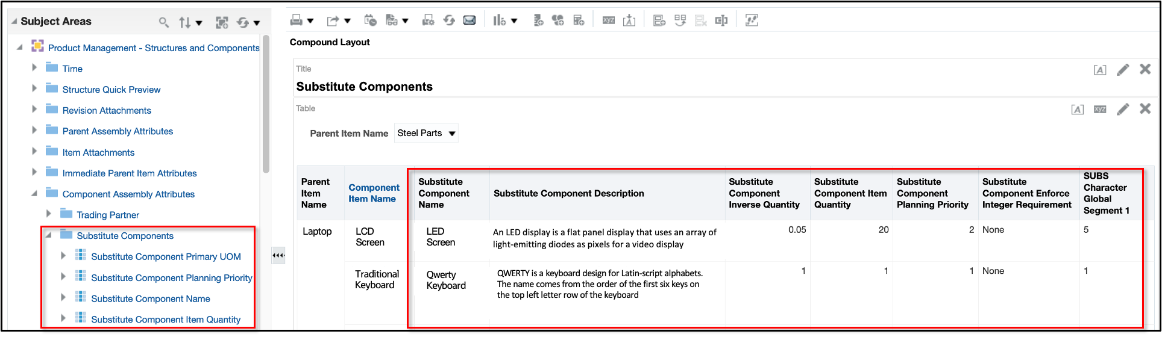Screen dimensions: 1162x337
Task: Click the Schedule analysis calendar icon
Action: pos(370,20)
